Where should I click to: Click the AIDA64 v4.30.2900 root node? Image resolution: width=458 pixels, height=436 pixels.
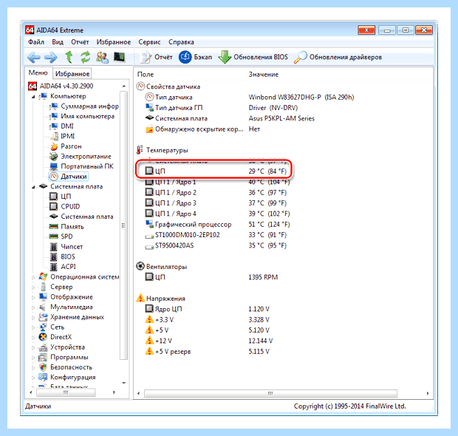coord(61,86)
